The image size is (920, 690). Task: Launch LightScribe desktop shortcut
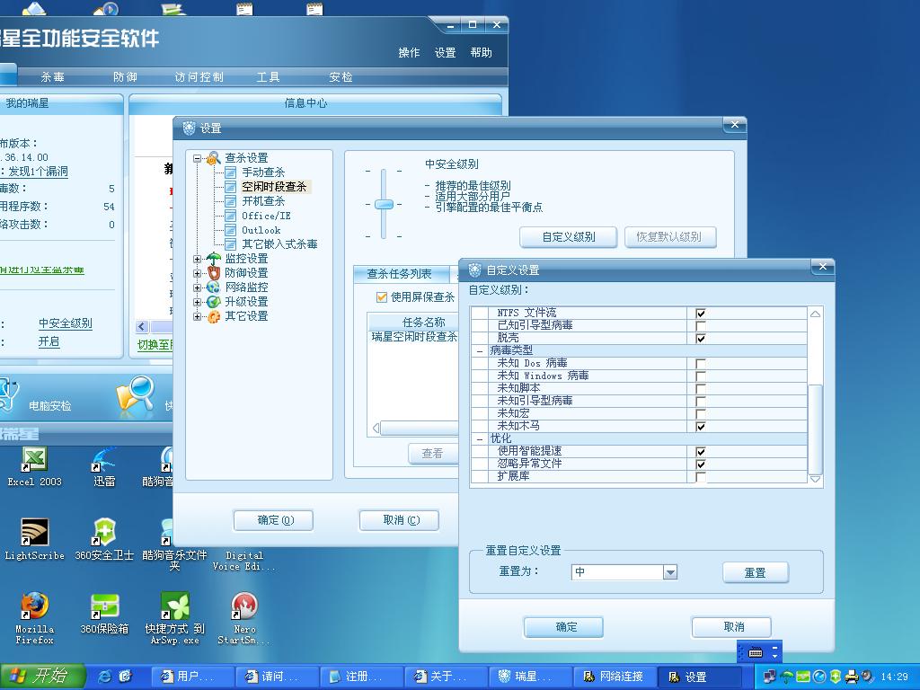click(34, 533)
